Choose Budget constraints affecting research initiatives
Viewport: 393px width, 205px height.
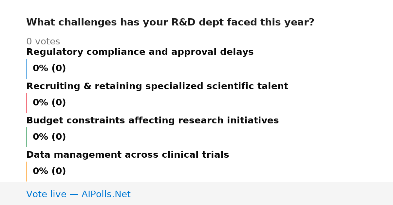coord(152,121)
